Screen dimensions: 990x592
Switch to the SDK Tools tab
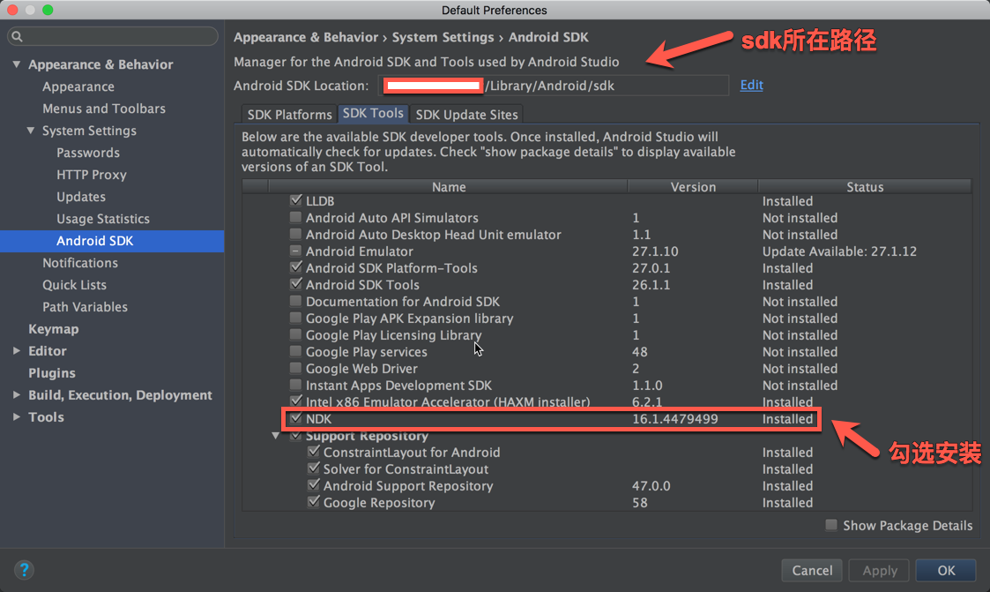tap(373, 113)
